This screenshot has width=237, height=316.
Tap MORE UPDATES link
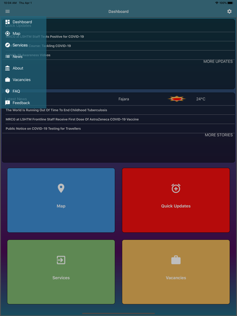coord(218,61)
